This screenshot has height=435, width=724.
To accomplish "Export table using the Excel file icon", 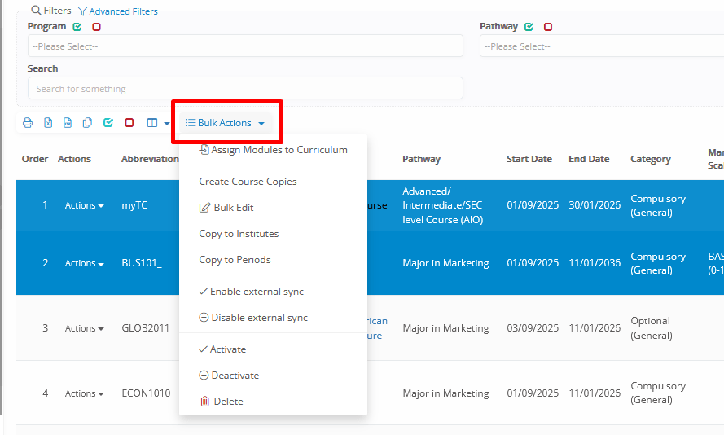I will (x=48, y=123).
